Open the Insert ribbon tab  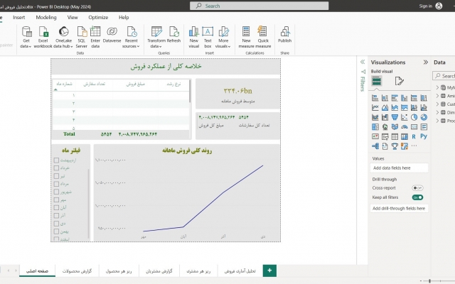19,17
